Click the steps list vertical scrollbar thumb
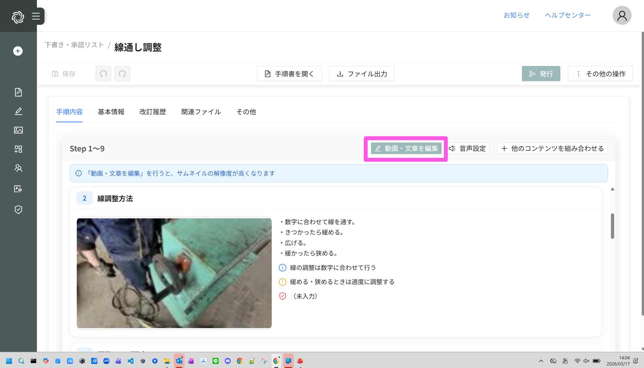644x368 pixels. (x=612, y=226)
